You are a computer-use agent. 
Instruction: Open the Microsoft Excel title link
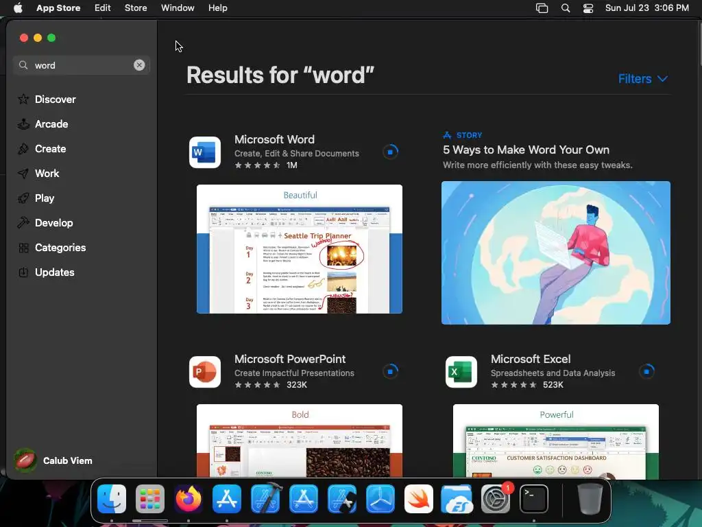[531, 359]
